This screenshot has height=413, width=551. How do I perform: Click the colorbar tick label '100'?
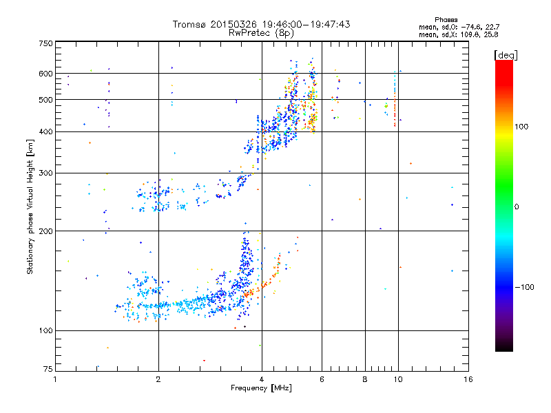[x=521, y=127]
